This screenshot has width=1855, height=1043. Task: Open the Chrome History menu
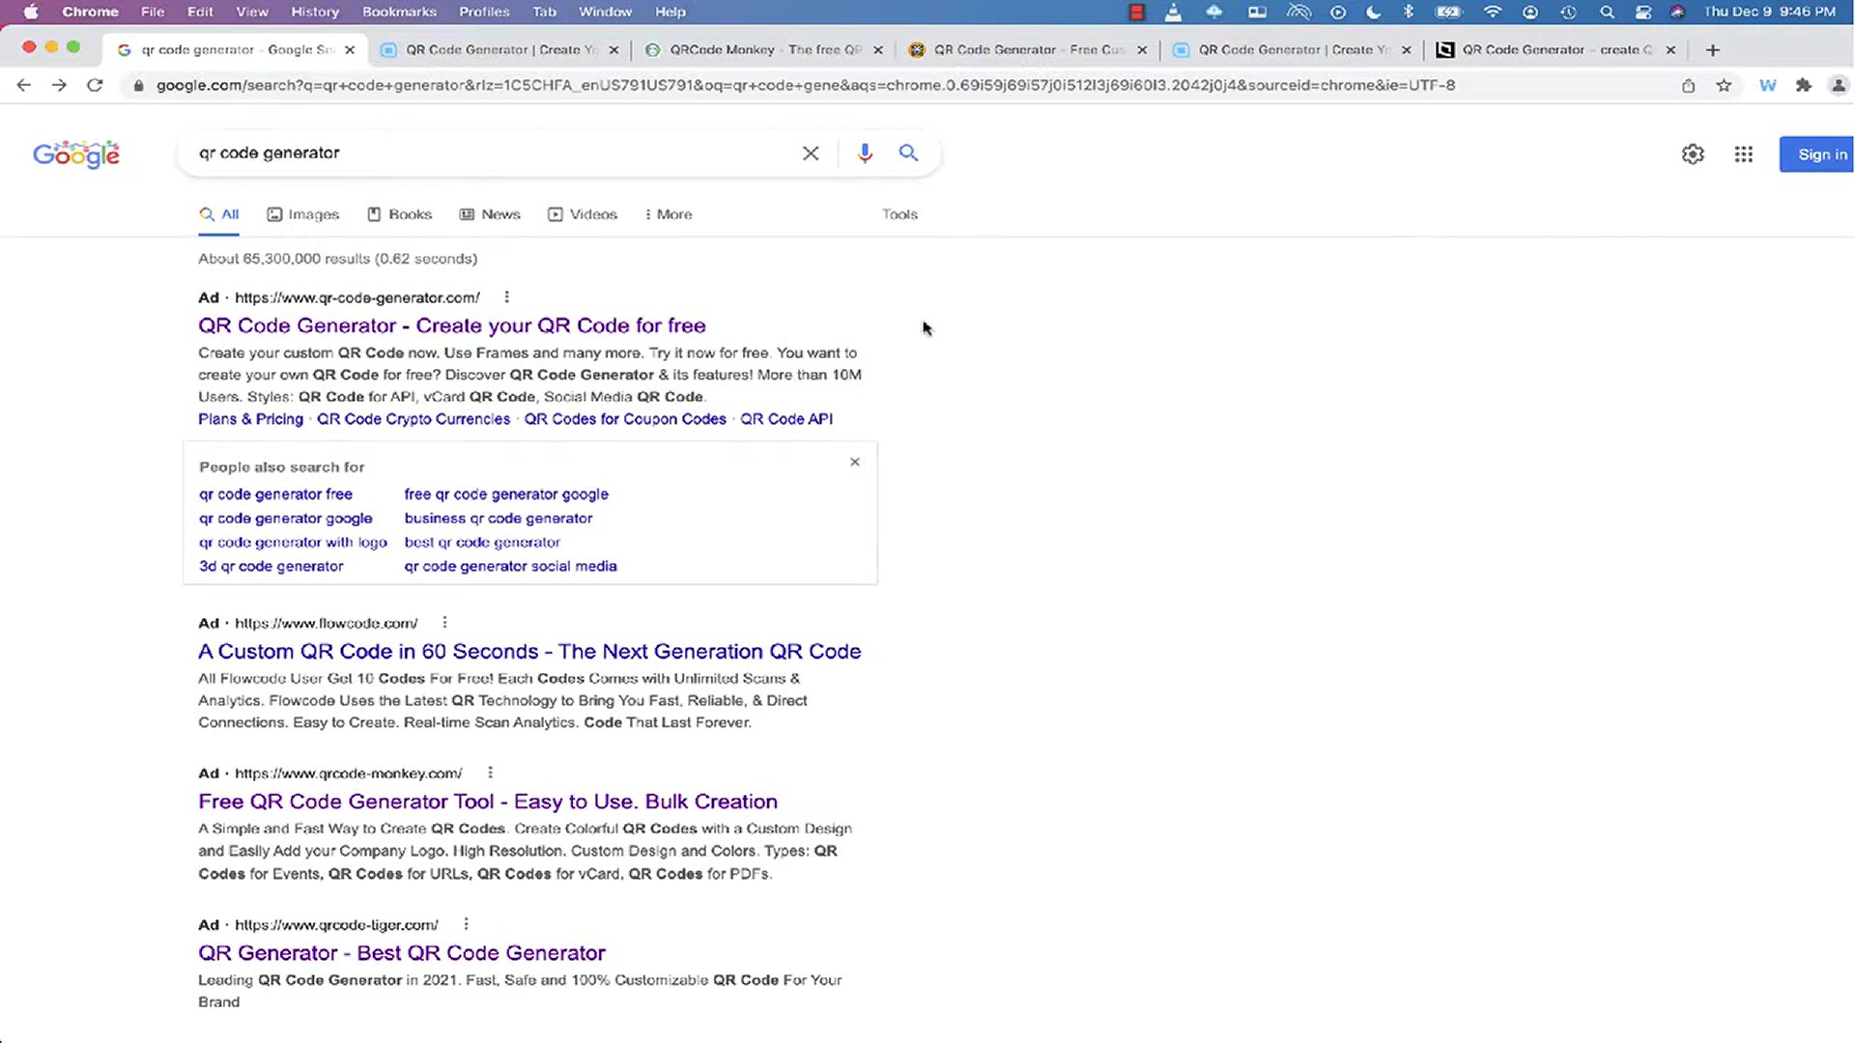(x=315, y=12)
